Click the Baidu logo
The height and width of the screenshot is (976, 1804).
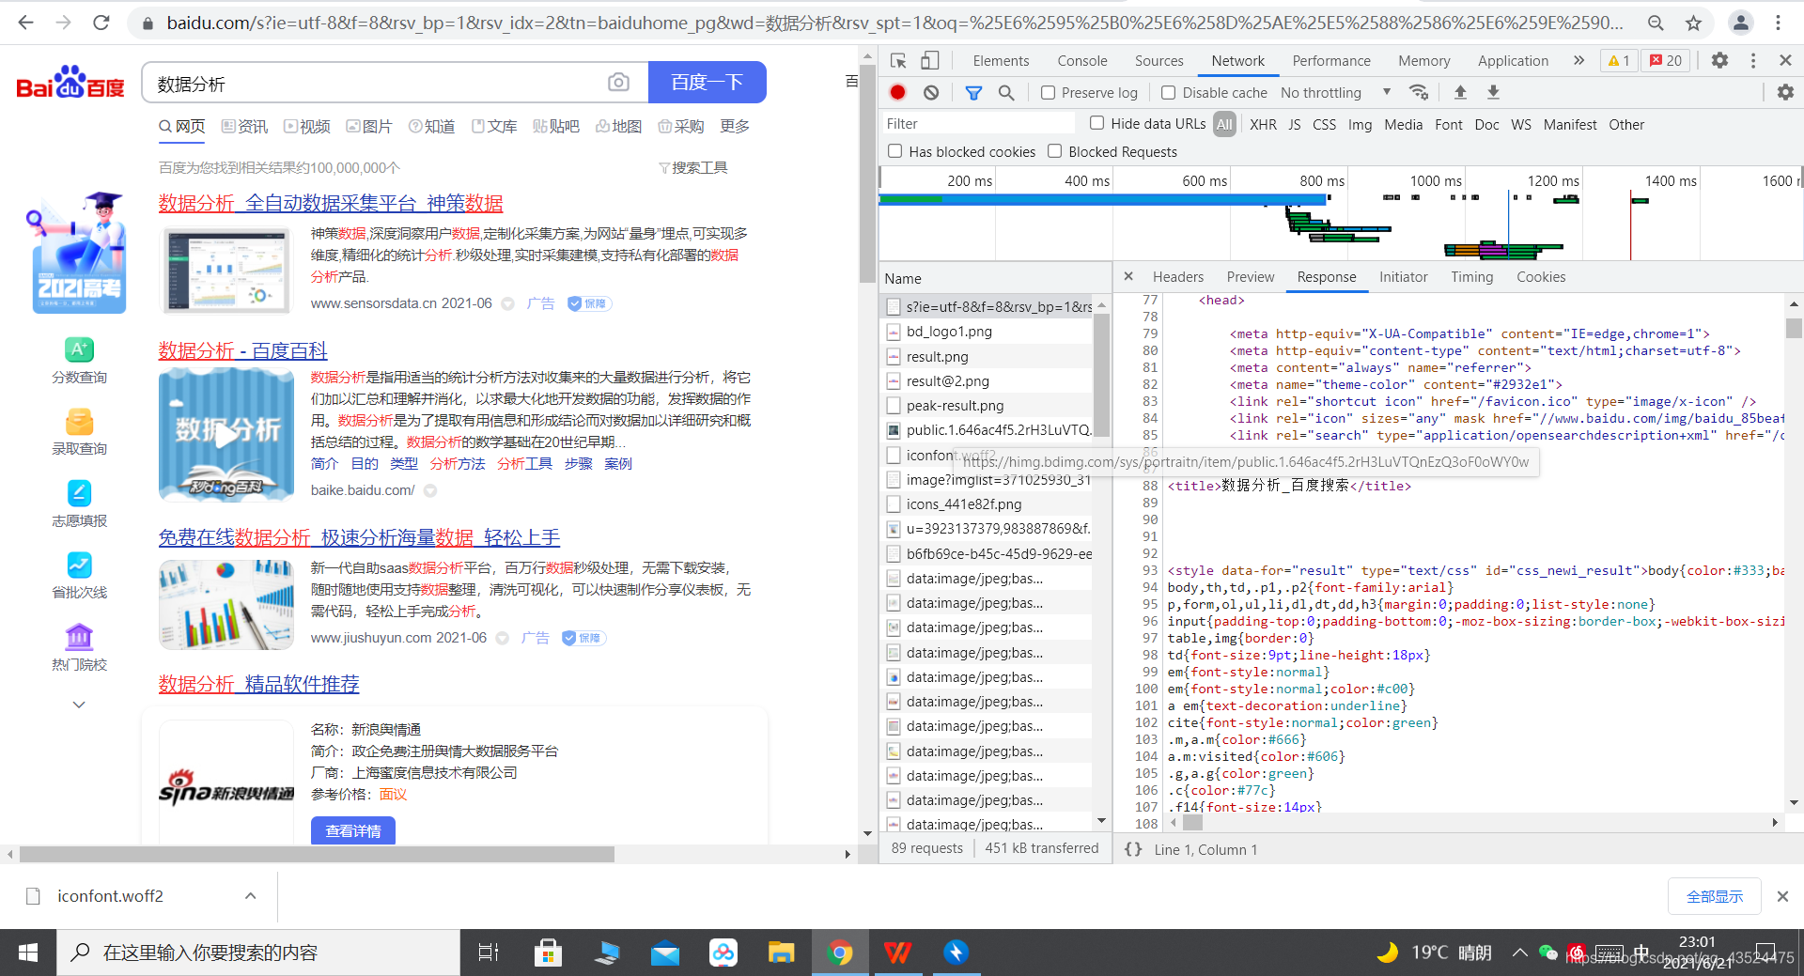tap(70, 84)
